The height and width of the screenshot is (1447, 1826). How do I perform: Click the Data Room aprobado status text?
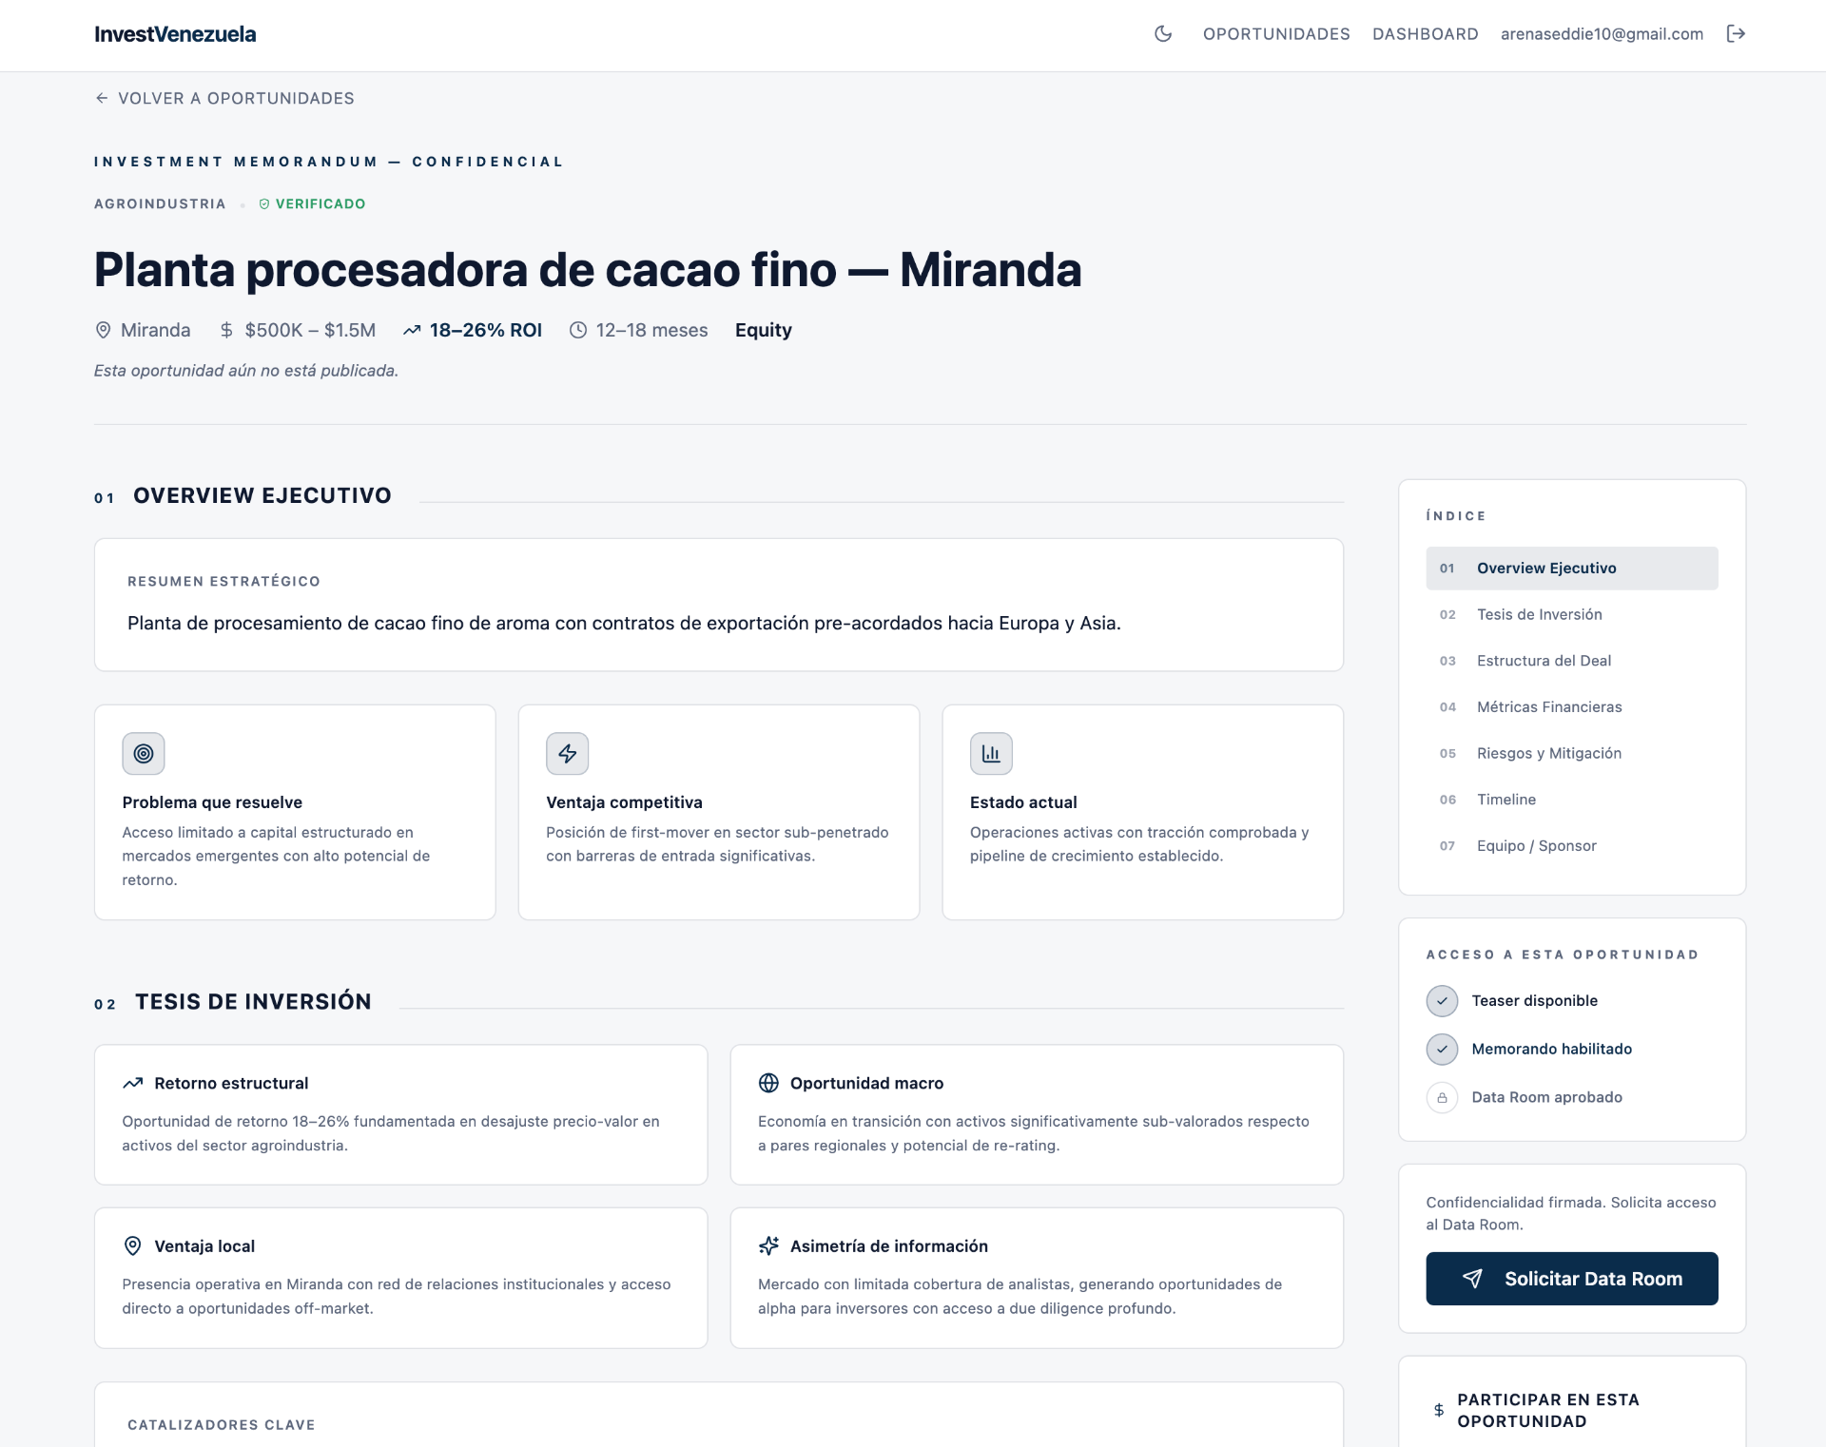pos(1547,1097)
